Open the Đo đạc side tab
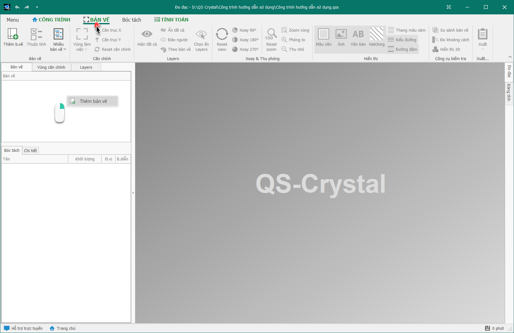 509,72
